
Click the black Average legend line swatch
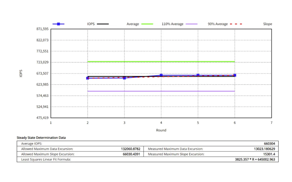point(103,24)
